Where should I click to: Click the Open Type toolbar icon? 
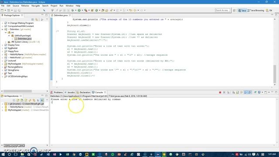(x=103, y=10)
